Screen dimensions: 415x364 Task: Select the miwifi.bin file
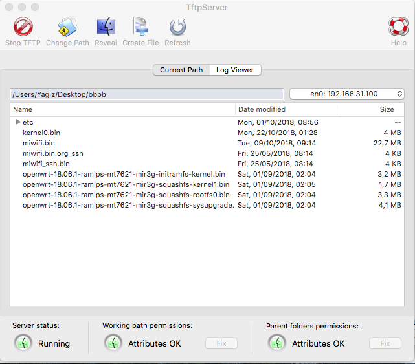point(207,143)
